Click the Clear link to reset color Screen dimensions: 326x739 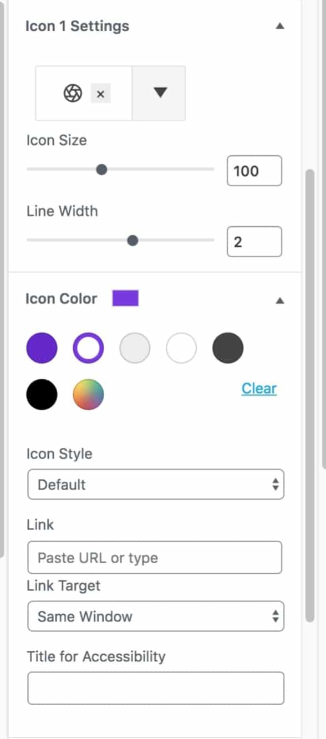coord(258,389)
